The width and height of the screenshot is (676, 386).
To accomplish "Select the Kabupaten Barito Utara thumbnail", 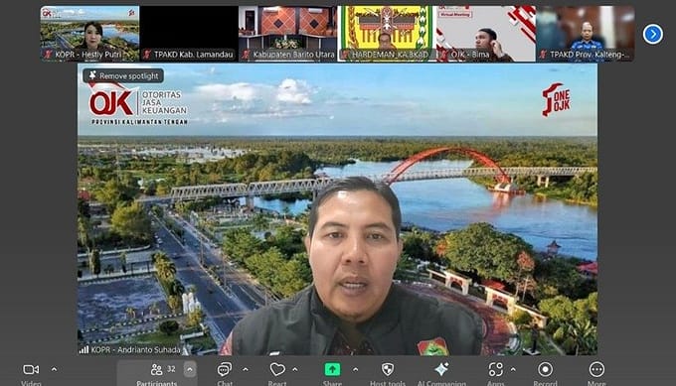I will click(x=287, y=34).
